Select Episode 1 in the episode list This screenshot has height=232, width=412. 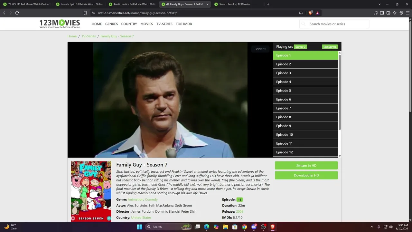pos(305,55)
